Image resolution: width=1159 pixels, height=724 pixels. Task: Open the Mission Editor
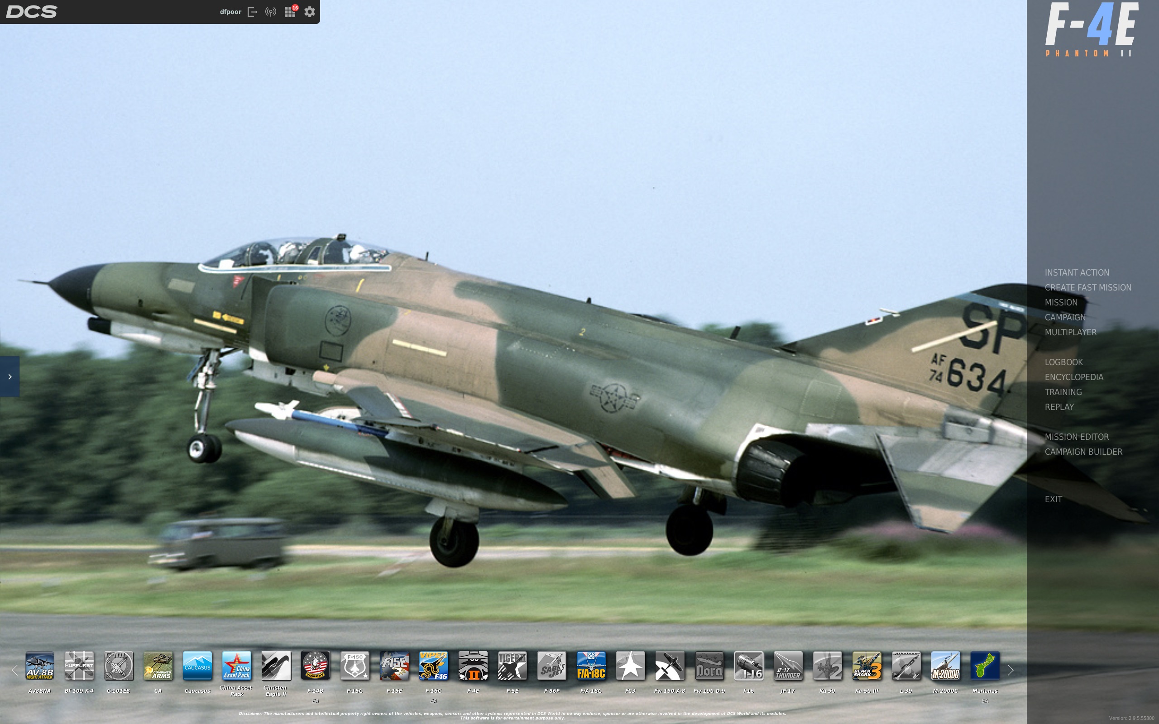coord(1077,437)
